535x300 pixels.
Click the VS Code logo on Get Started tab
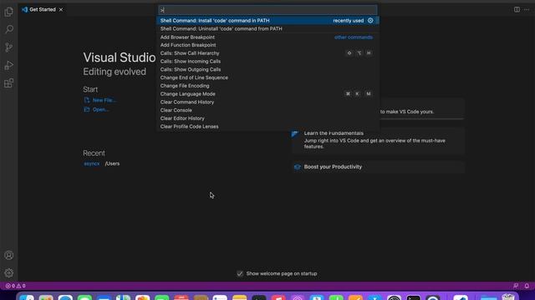pyautogui.click(x=24, y=9)
